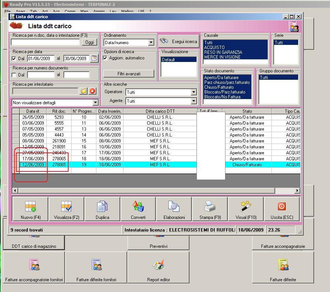Click the calendar icon beside date range
The height and width of the screenshot is (292, 330).
pos(94,58)
